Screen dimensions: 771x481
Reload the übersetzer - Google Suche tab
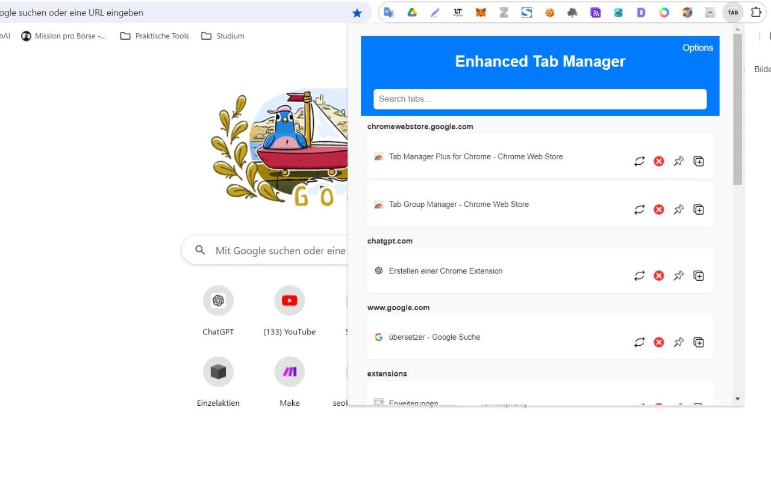click(x=640, y=342)
